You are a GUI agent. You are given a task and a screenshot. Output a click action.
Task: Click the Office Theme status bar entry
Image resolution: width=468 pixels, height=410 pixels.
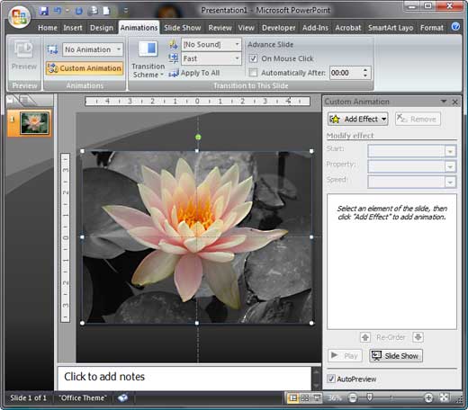coord(83,398)
